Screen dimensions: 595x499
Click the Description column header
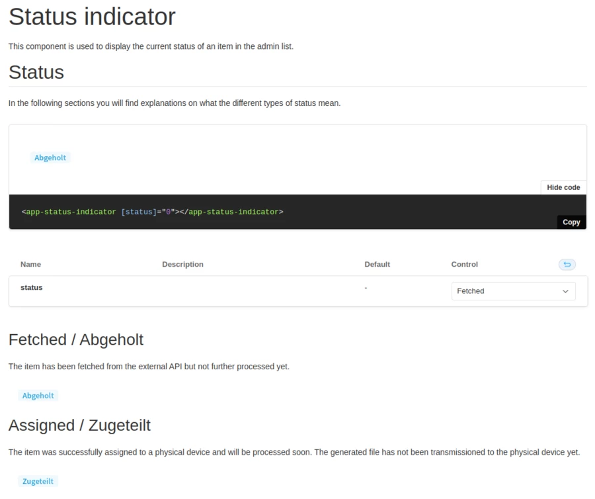(183, 264)
